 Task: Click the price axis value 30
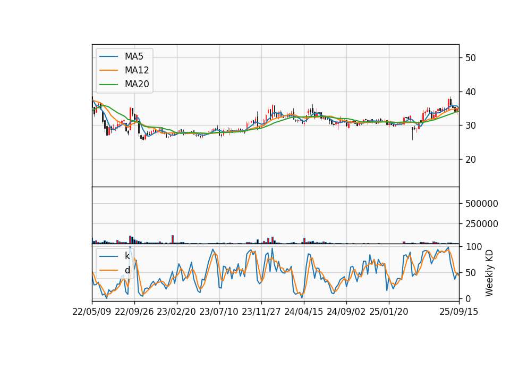tap(471, 126)
